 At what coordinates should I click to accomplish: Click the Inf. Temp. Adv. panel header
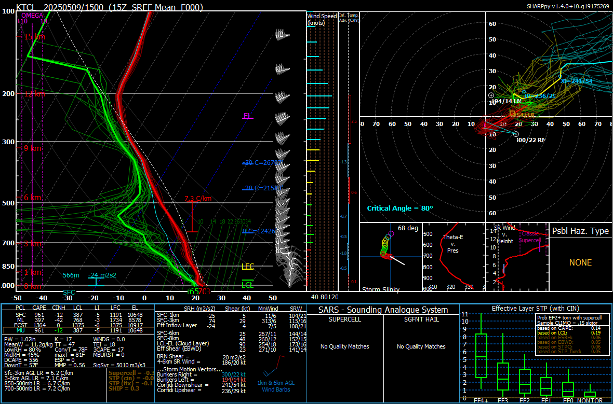(349, 18)
